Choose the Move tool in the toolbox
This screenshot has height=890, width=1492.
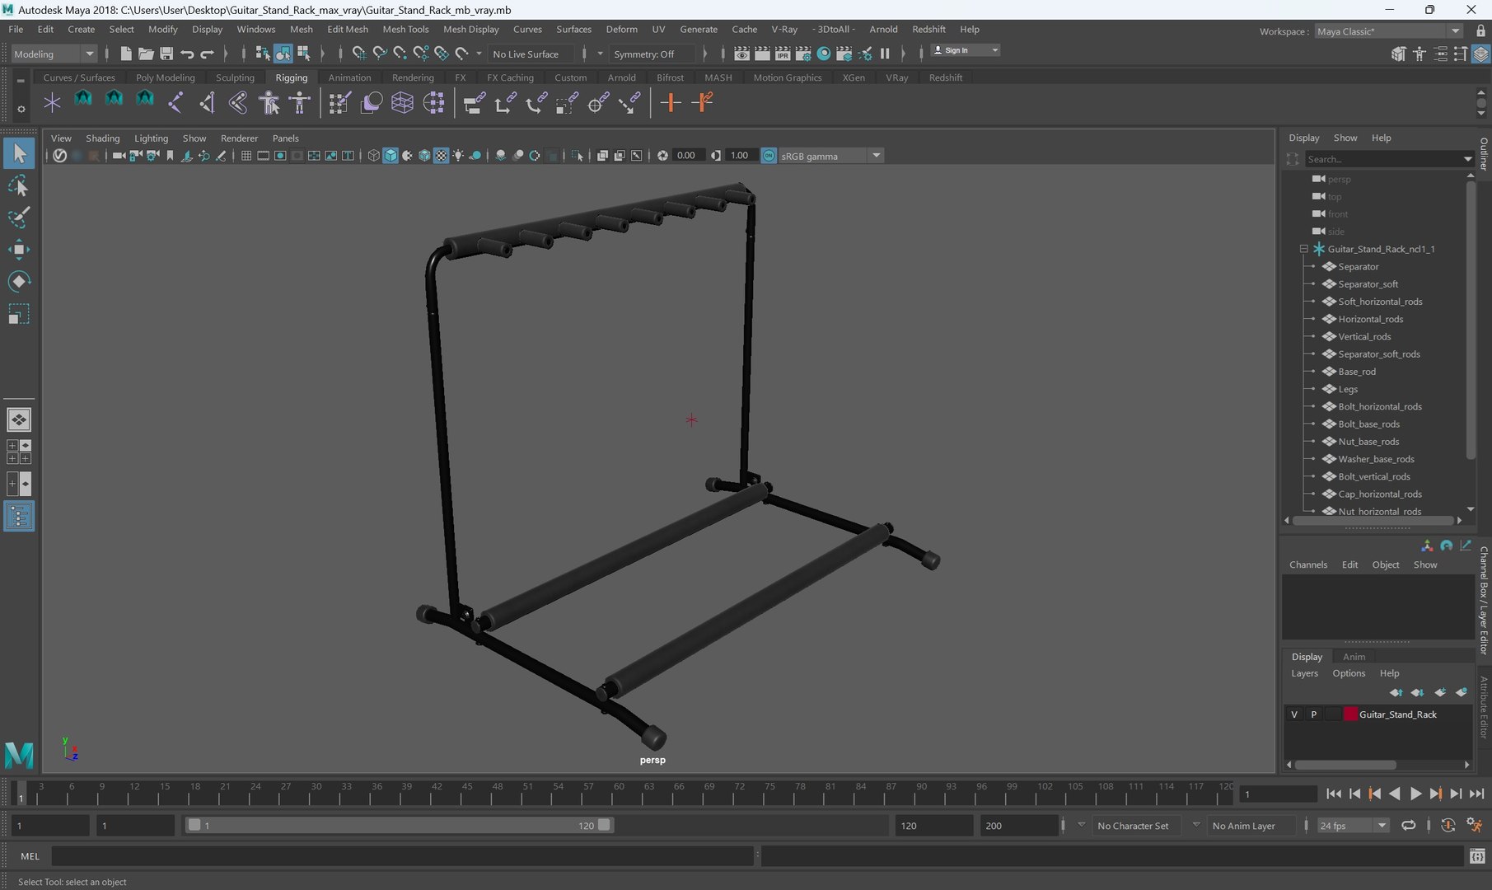(x=19, y=250)
